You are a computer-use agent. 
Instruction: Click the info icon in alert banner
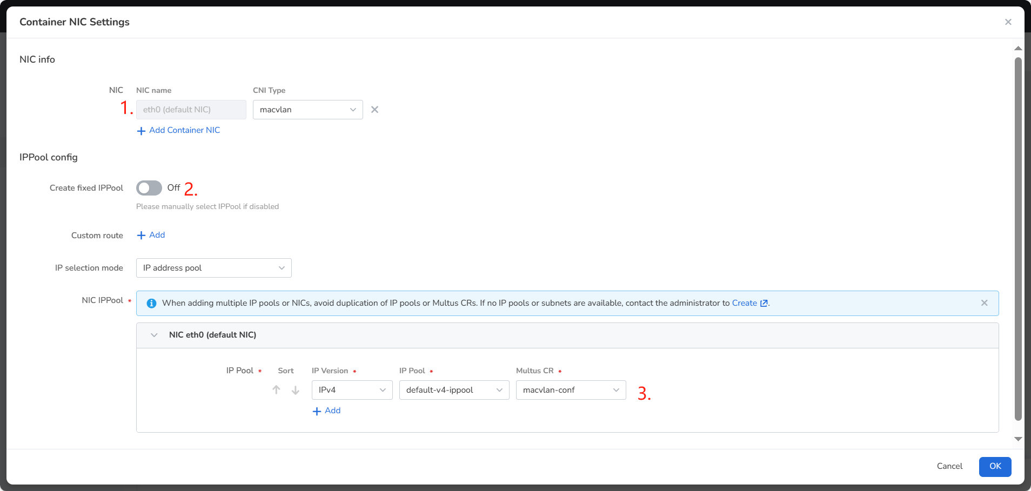point(151,304)
